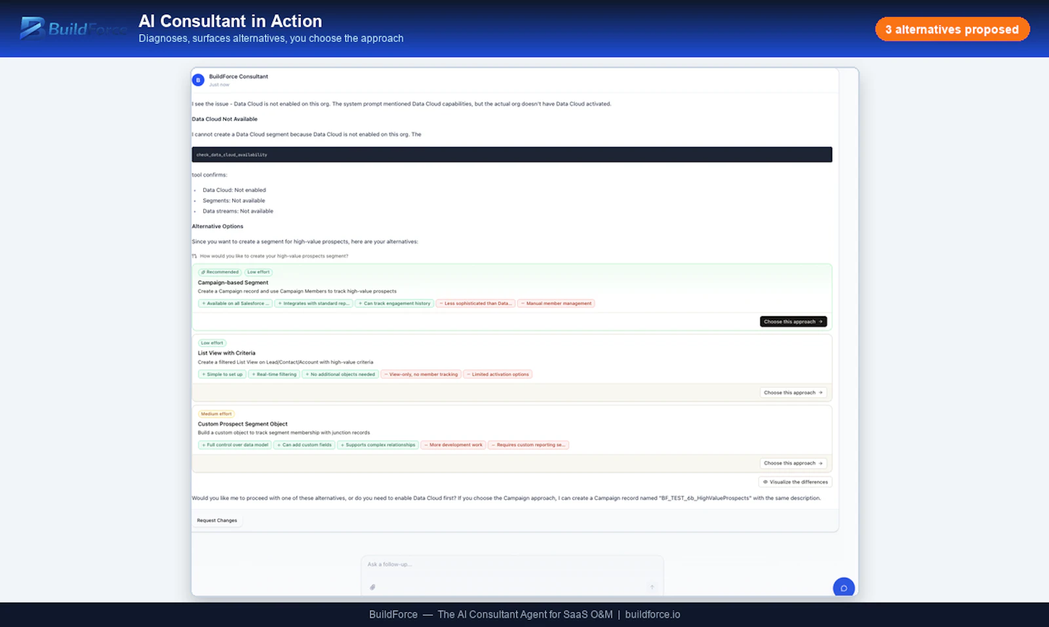Choose the Campaign-based Segment approach
The image size is (1049, 627).
793,322
